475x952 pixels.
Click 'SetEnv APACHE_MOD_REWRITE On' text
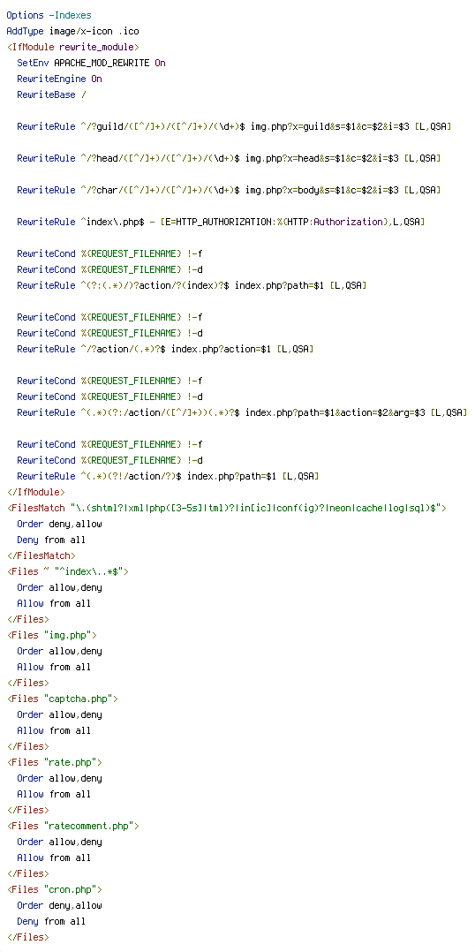92,64
